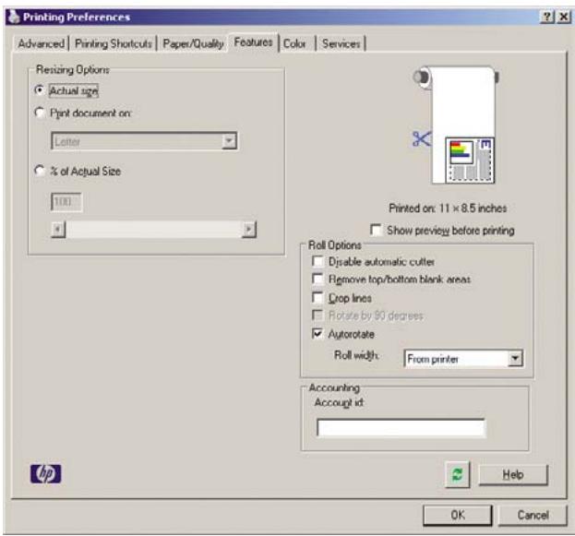The height and width of the screenshot is (536, 575).
Task: Open the Printing Shortcuts tab
Action: click(x=114, y=43)
